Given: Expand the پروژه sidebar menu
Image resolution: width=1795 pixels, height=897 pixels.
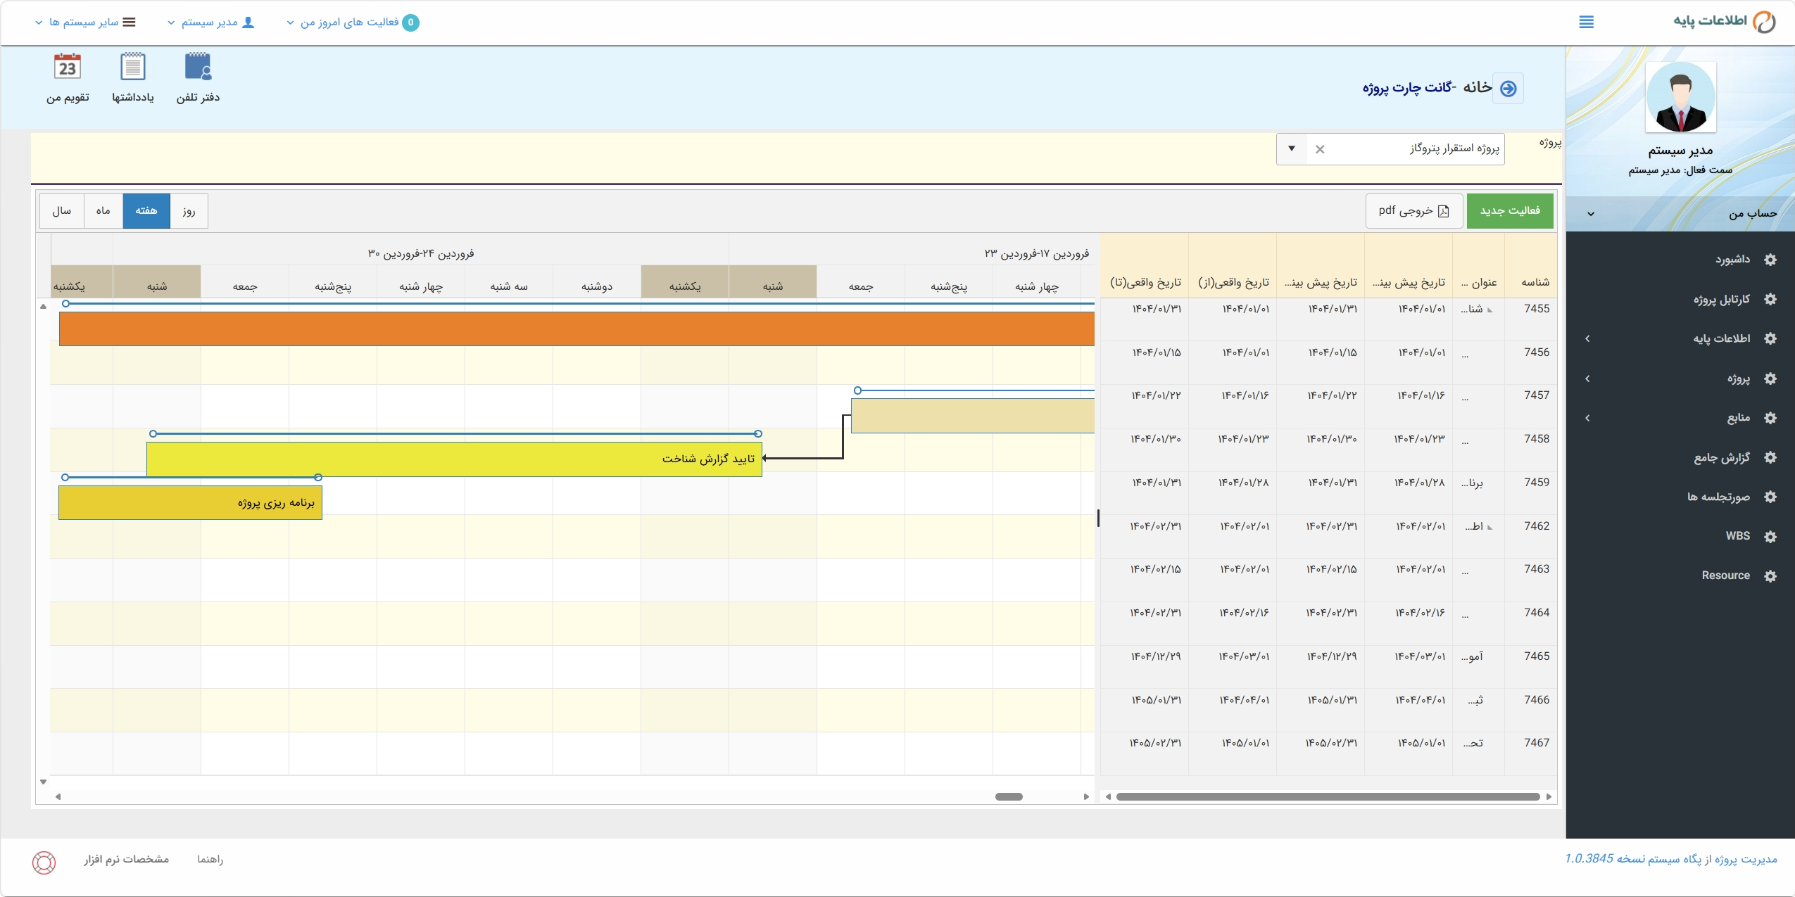Looking at the screenshot, I should (x=1680, y=378).
